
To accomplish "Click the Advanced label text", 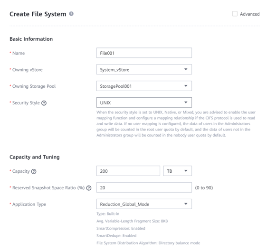I will 249,14.
